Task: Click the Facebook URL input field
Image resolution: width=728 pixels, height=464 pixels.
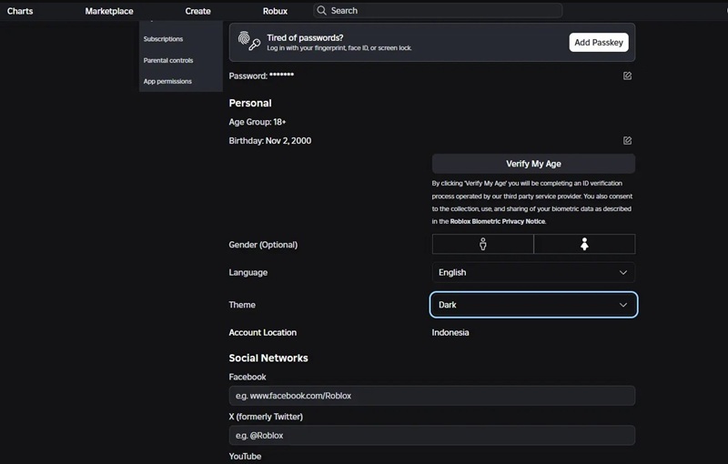Action: coord(431,396)
